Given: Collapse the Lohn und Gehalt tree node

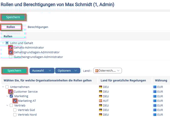Looking at the screenshot, I should click(3, 43).
